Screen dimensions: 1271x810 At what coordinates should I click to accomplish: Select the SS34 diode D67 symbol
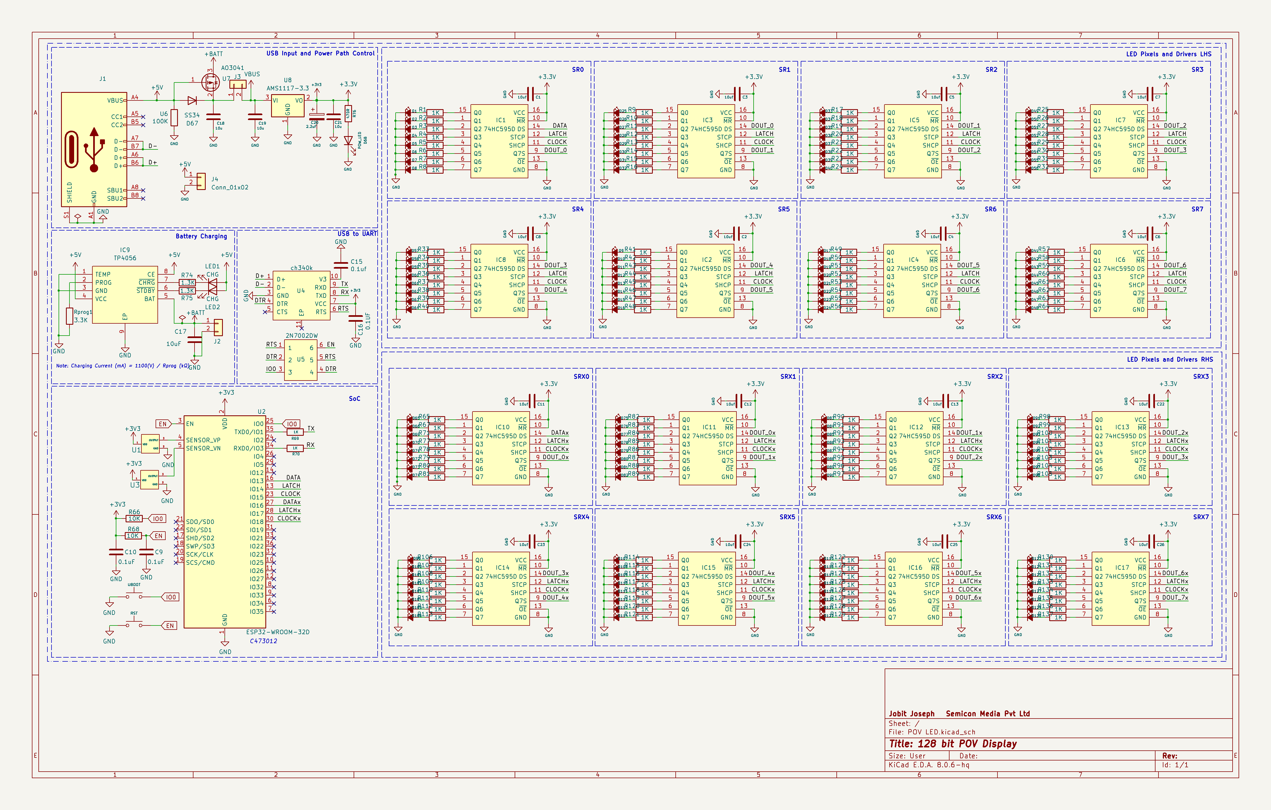pyautogui.click(x=192, y=100)
